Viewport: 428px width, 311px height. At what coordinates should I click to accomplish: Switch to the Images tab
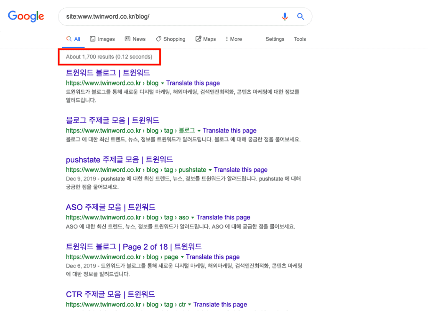coord(102,39)
